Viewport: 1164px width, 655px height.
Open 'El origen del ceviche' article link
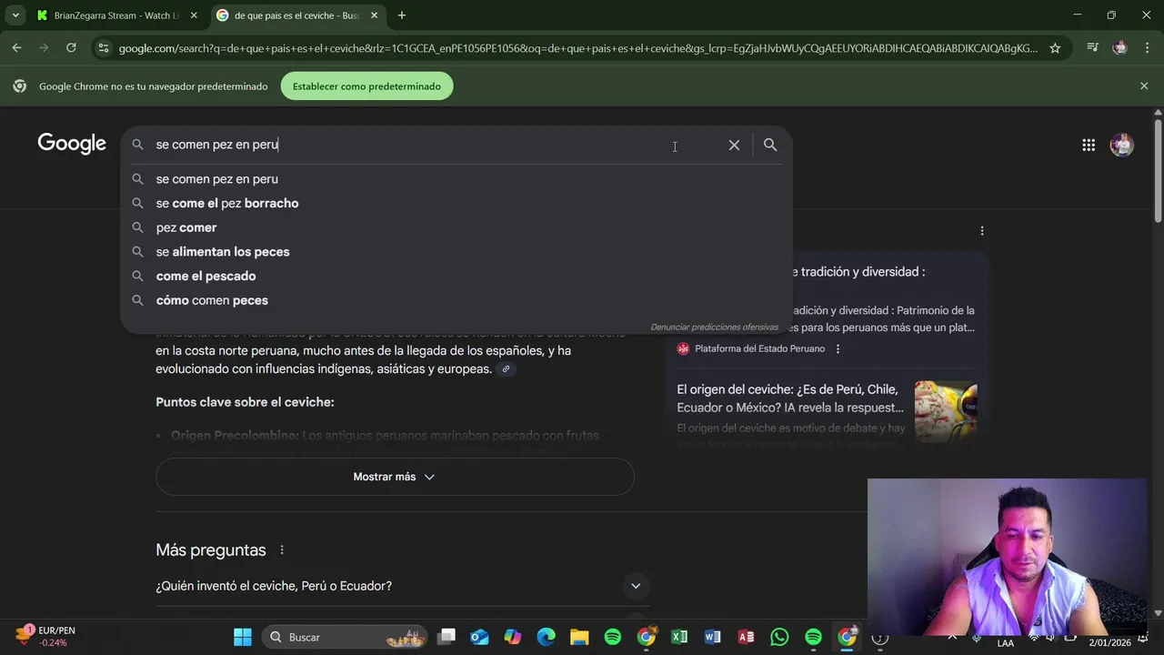(790, 398)
